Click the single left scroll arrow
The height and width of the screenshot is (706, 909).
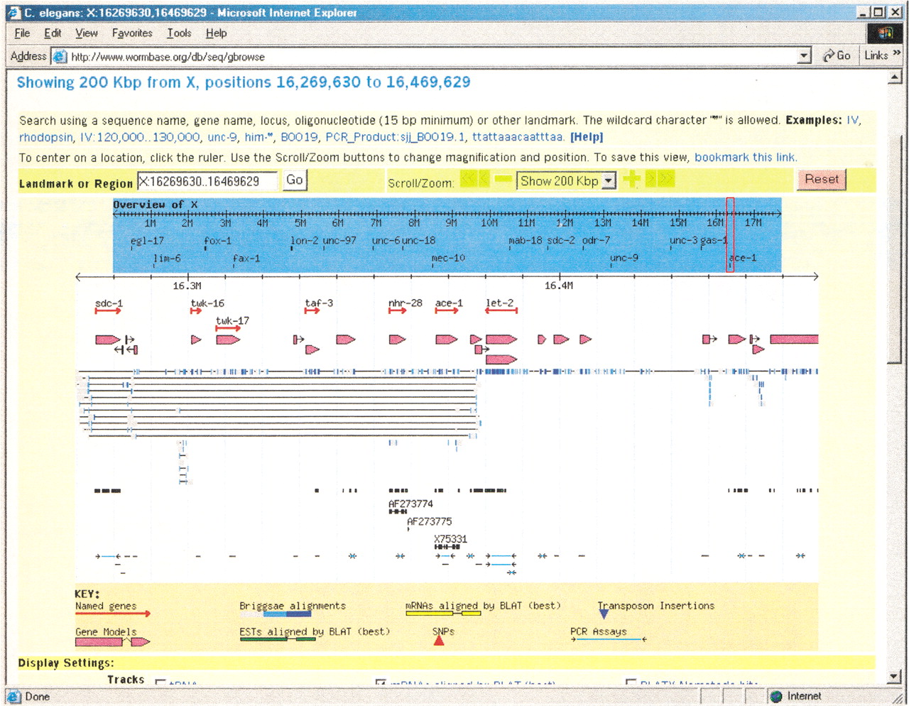[x=484, y=180]
